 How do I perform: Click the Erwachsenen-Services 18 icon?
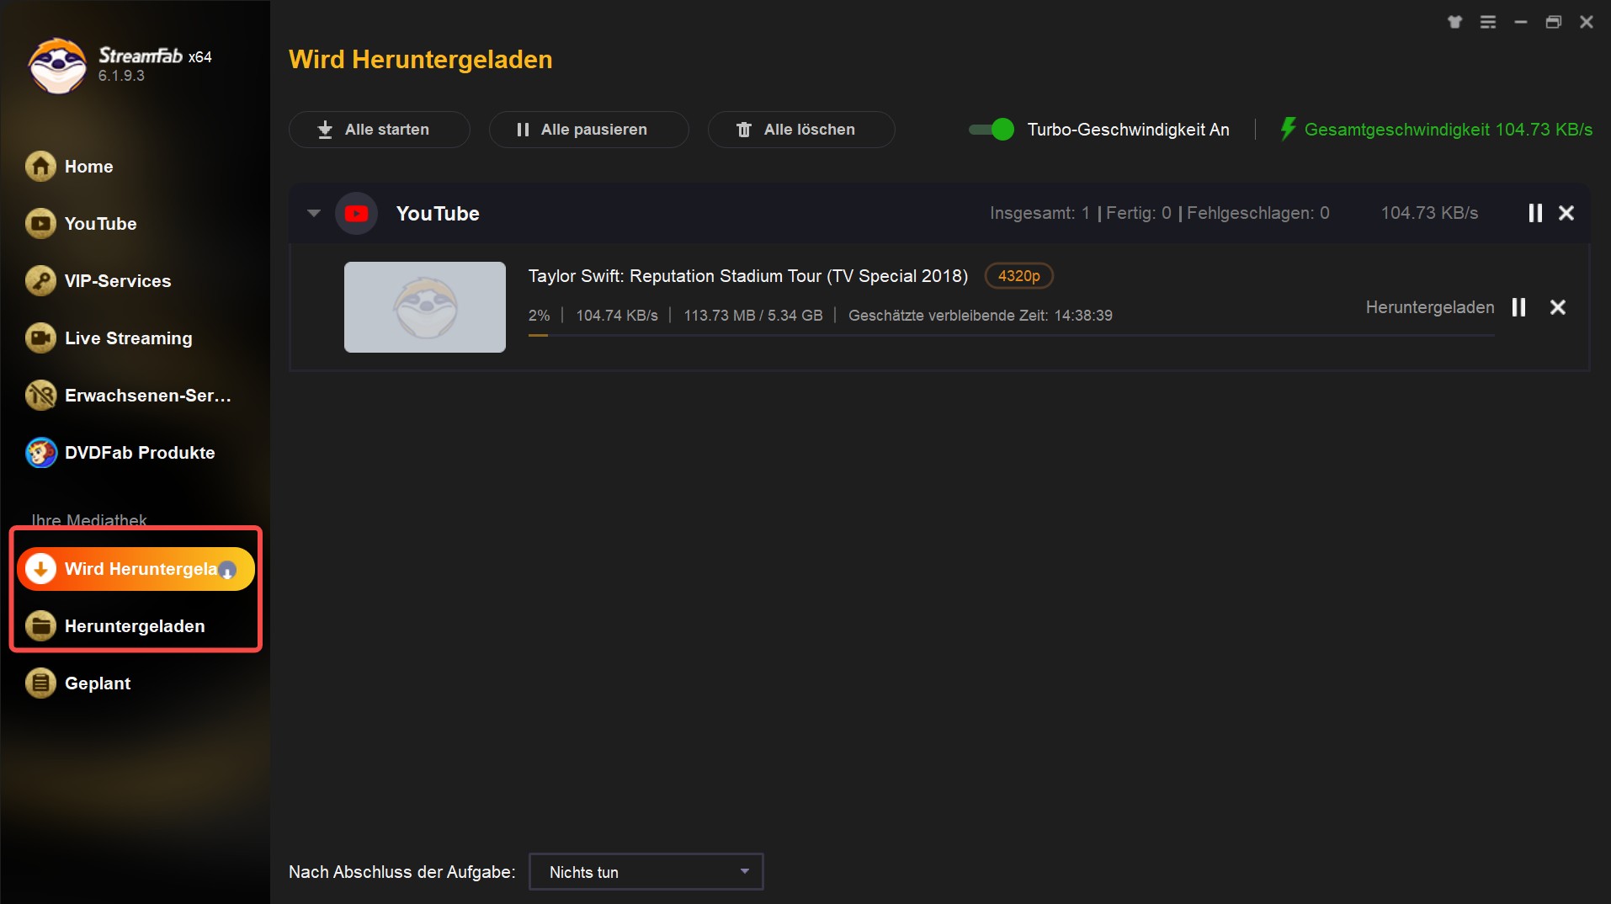click(40, 396)
